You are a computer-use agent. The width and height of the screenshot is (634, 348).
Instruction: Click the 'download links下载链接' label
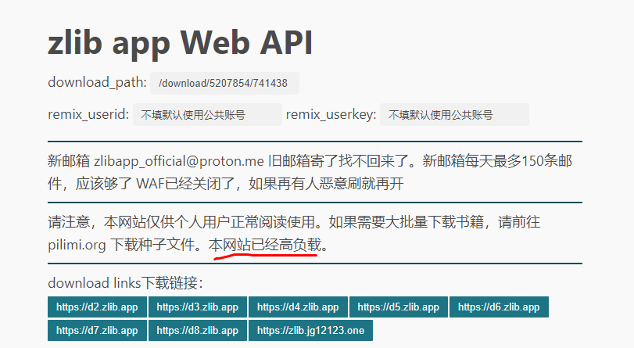pyautogui.click(x=125, y=282)
